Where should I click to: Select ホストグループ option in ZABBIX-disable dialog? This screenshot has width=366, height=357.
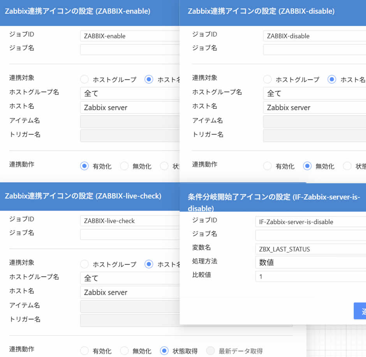(268, 79)
